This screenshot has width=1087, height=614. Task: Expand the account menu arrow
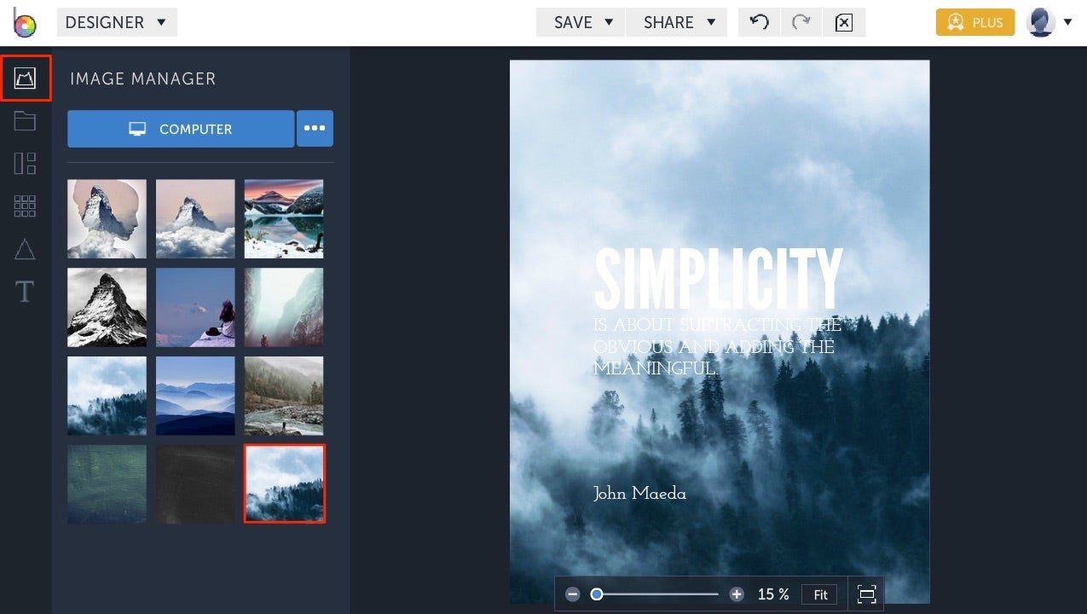point(1067,23)
